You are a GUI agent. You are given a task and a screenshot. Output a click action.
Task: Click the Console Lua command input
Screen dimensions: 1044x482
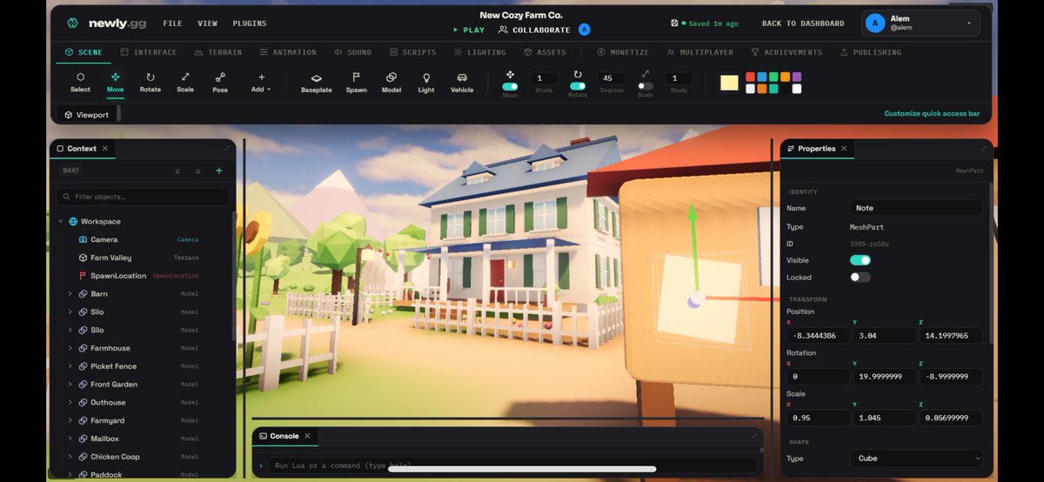[x=512, y=465]
